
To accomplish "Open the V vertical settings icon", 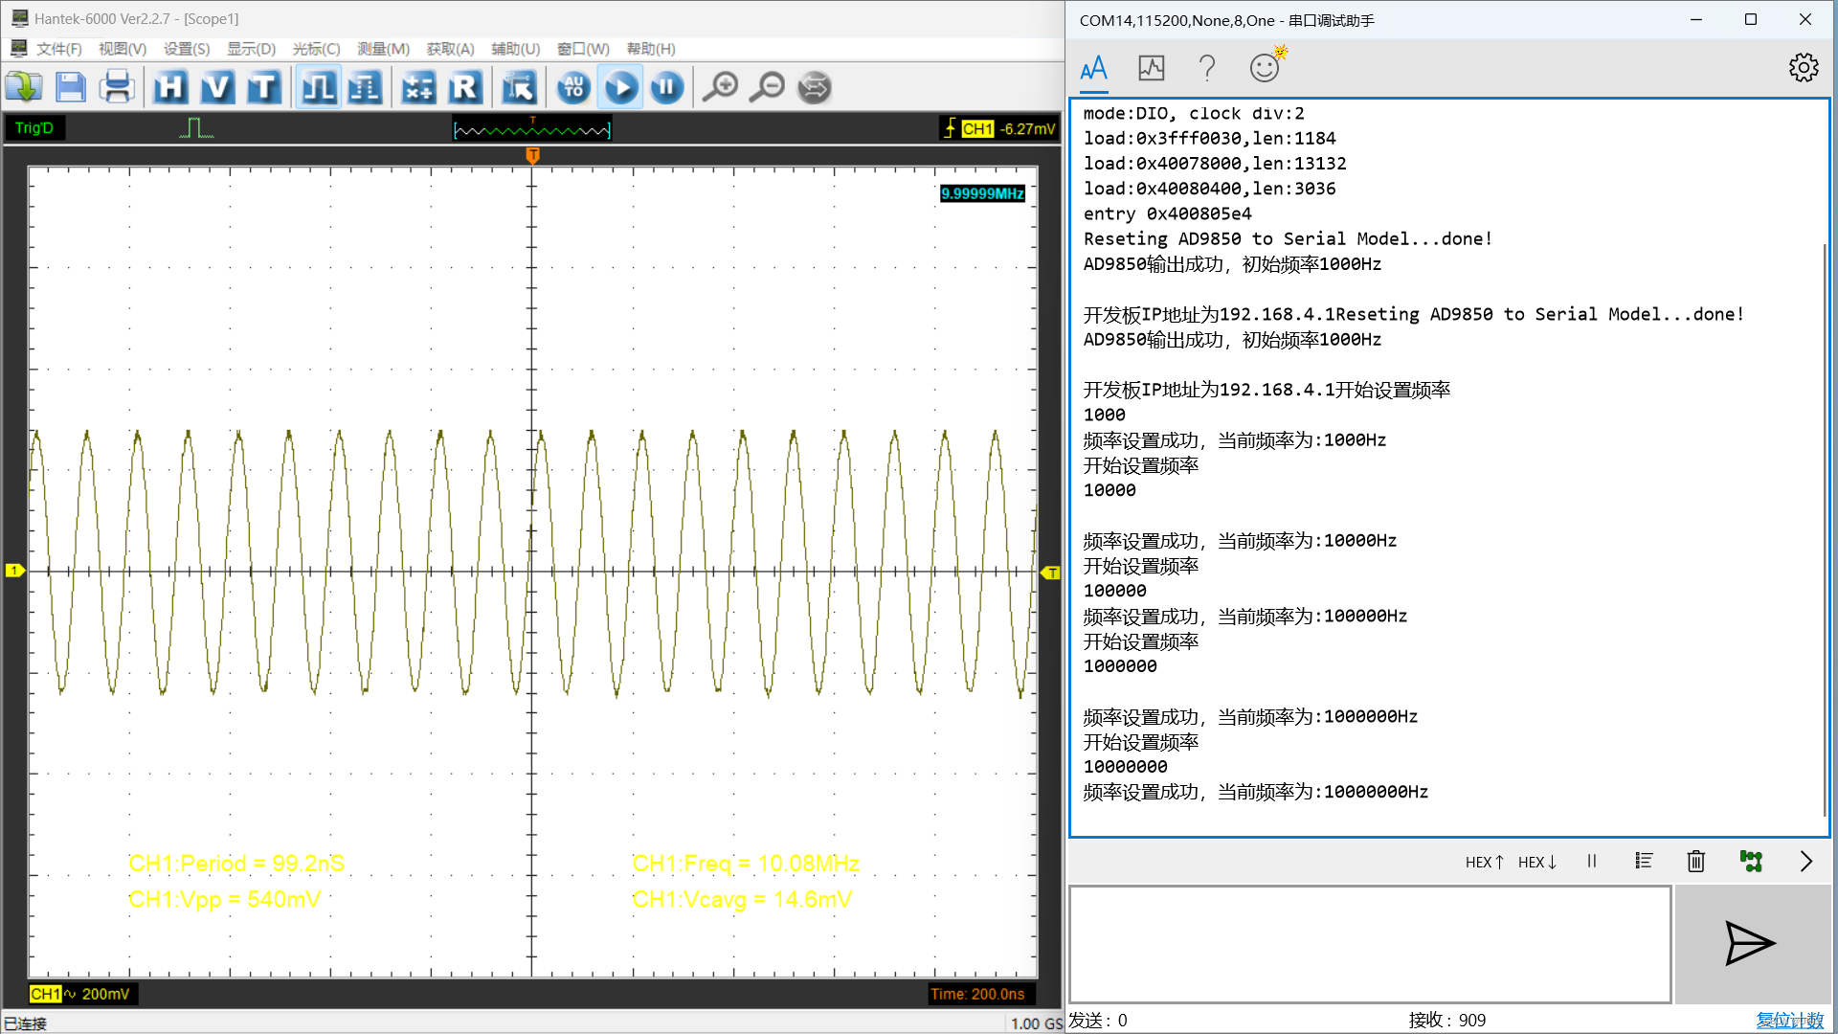I will [x=217, y=88].
